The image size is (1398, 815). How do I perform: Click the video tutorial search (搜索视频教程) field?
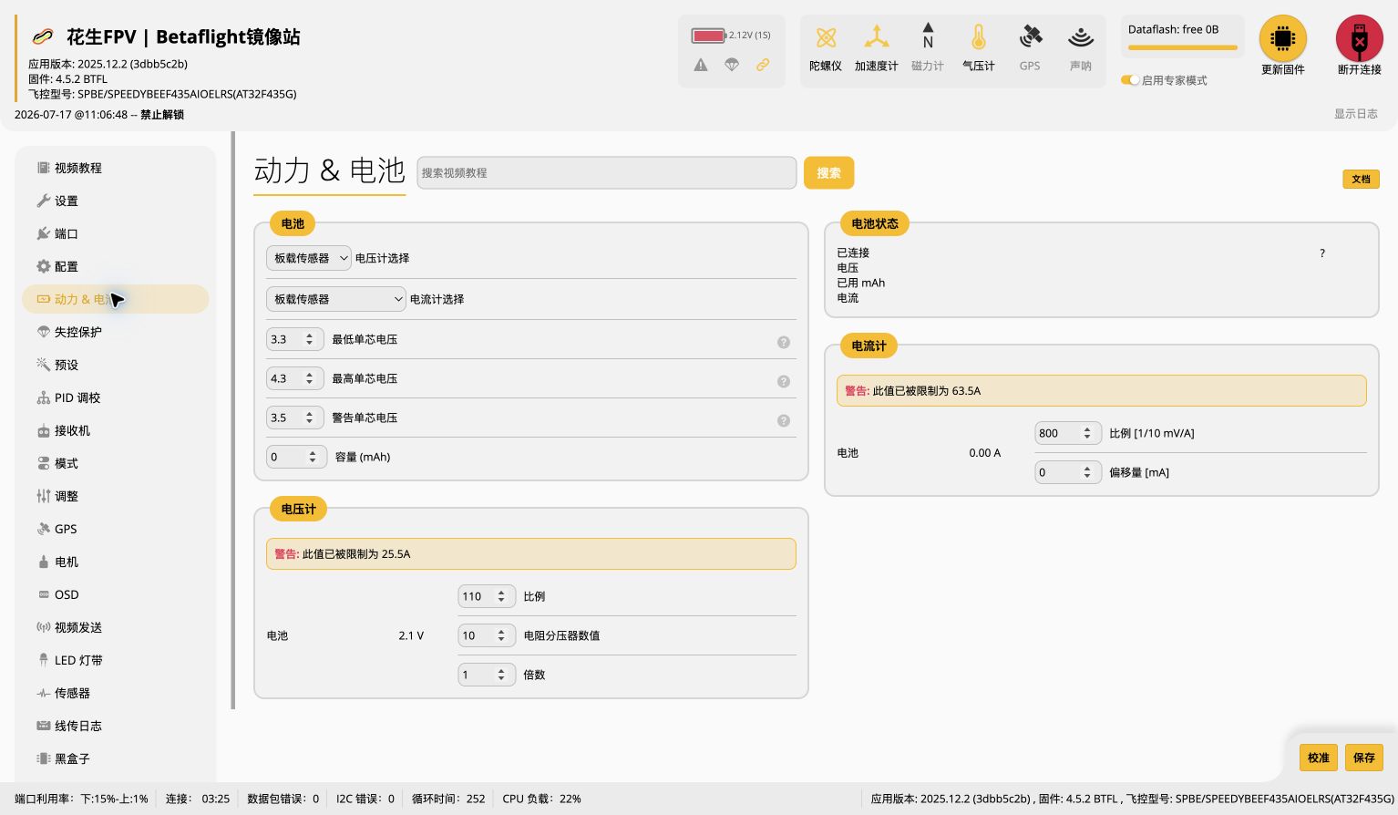point(607,173)
